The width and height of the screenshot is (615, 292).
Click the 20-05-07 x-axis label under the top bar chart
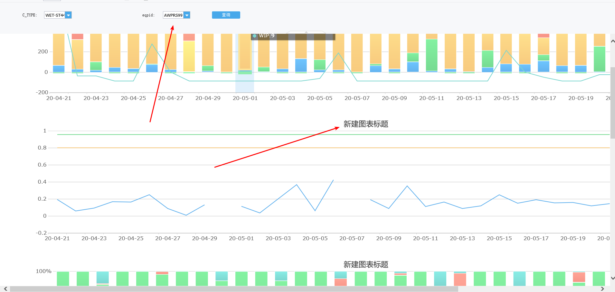[x=357, y=98]
